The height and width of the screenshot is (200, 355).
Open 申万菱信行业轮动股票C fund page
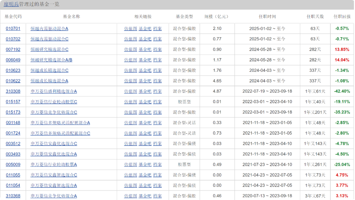(54, 102)
